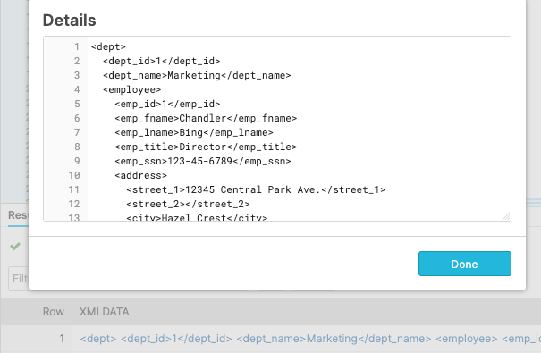This screenshot has height=353, width=541.
Task: Open the partially hidden Results tab
Action: (x=18, y=215)
